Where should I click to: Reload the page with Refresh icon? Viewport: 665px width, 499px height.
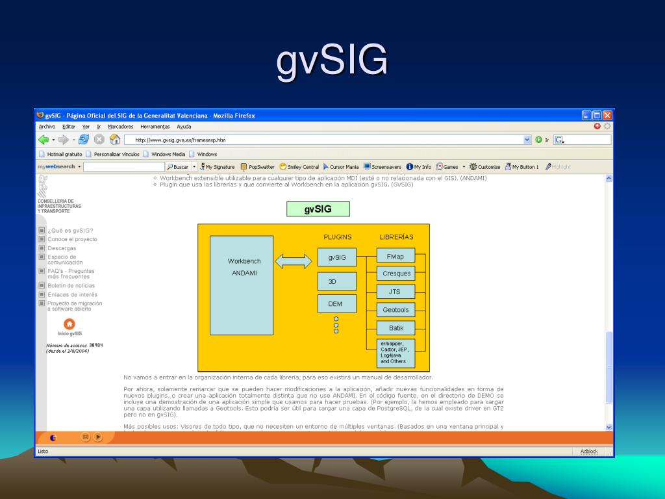coord(84,139)
